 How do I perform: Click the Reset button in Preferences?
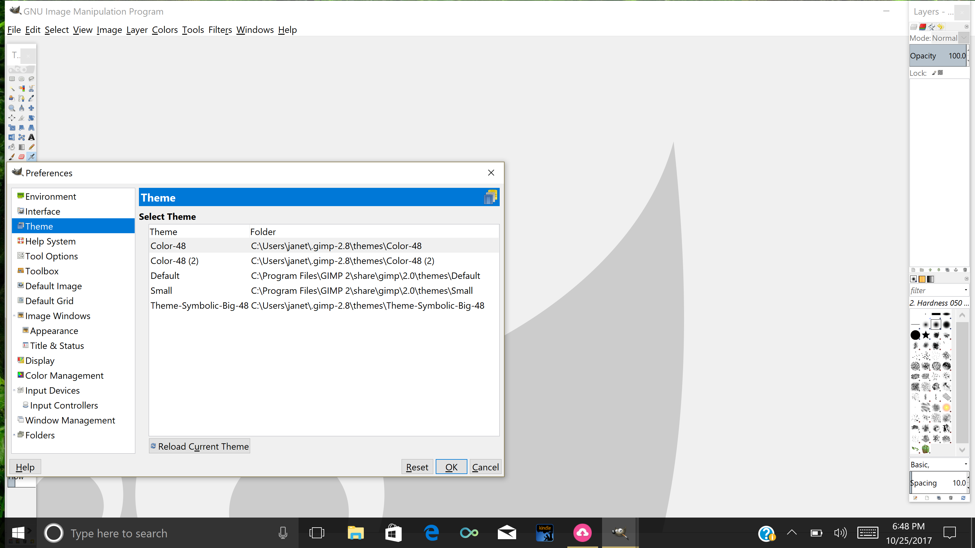[x=417, y=467]
